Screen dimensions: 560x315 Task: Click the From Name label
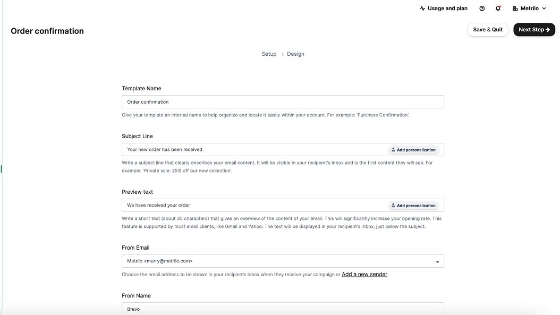click(136, 296)
